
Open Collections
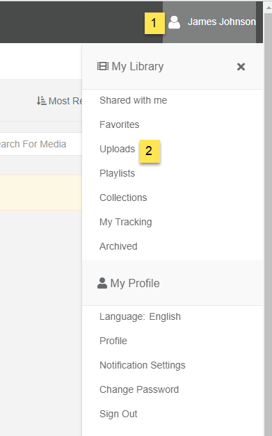123,197
